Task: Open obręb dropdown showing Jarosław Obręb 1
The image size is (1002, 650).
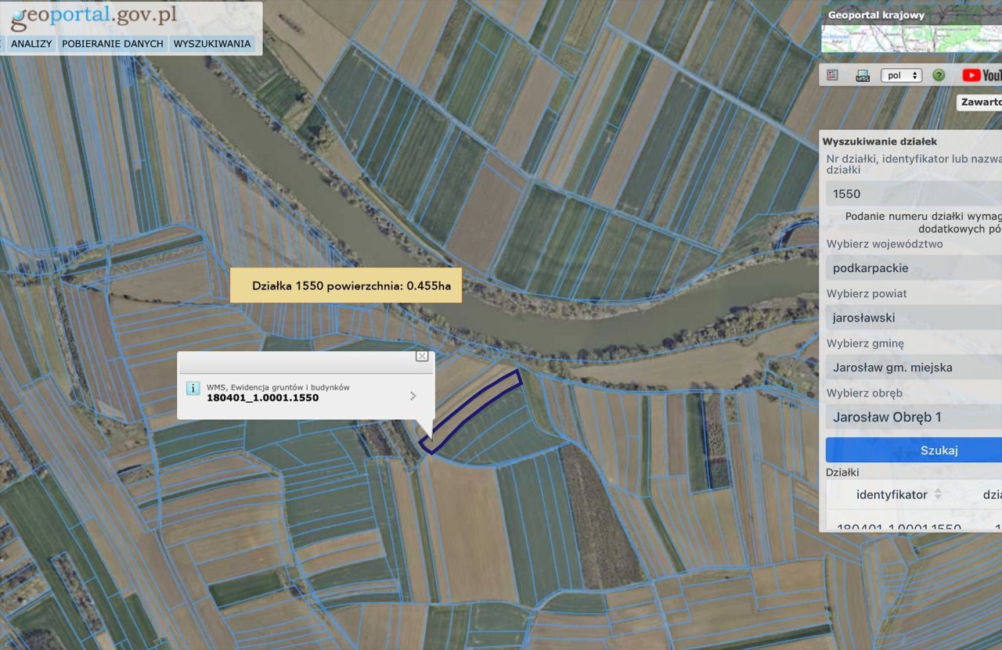Action: point(913,417)
